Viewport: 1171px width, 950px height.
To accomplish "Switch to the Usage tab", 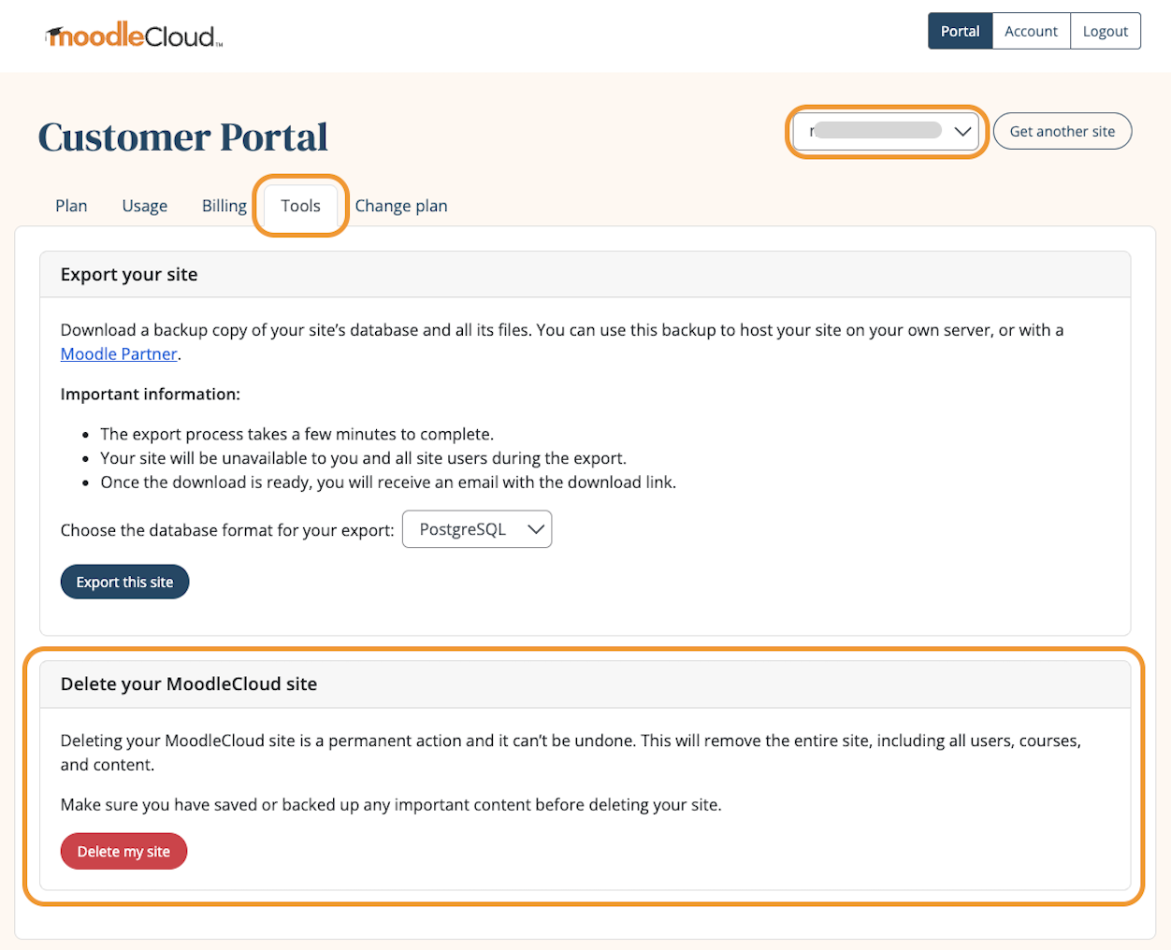I will pos(144,205).
